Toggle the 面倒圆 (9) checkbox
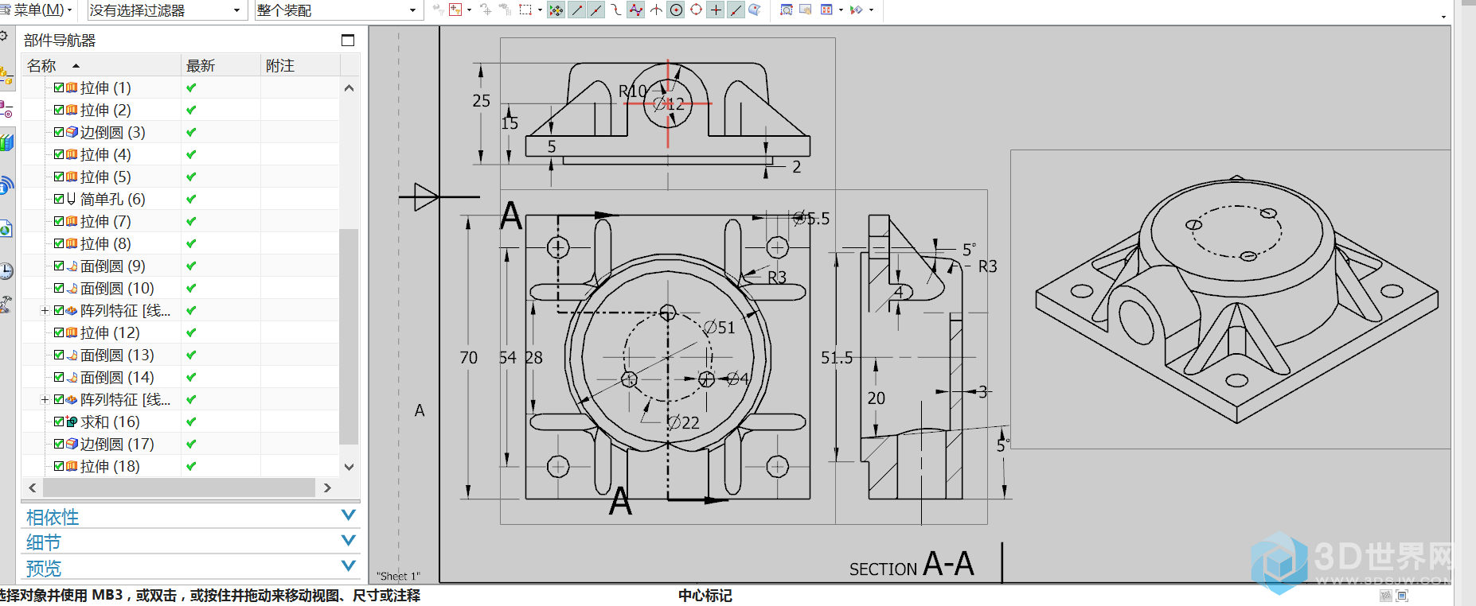 [x=59, y=266]
